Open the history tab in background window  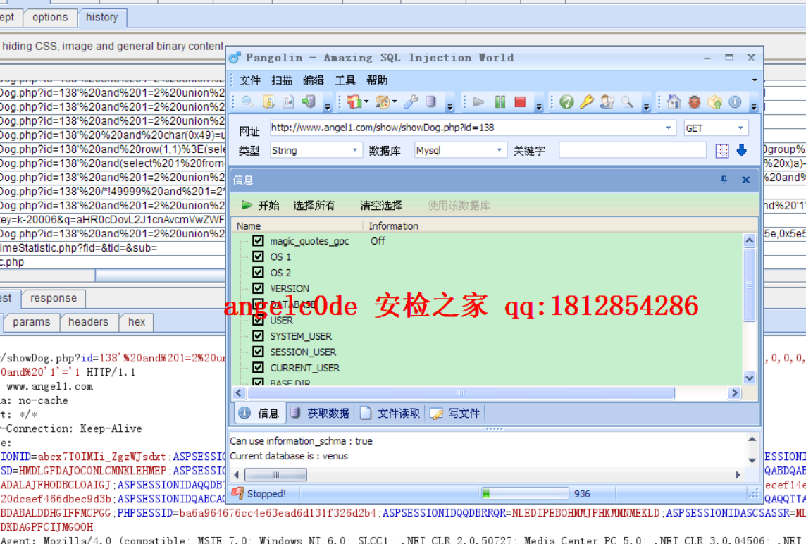coord(101,18)
